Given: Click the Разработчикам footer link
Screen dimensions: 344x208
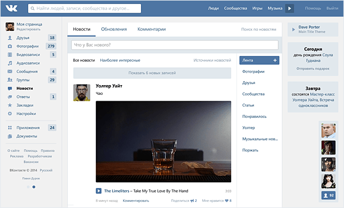Looking at the screenshot, I should click(40, 157).
